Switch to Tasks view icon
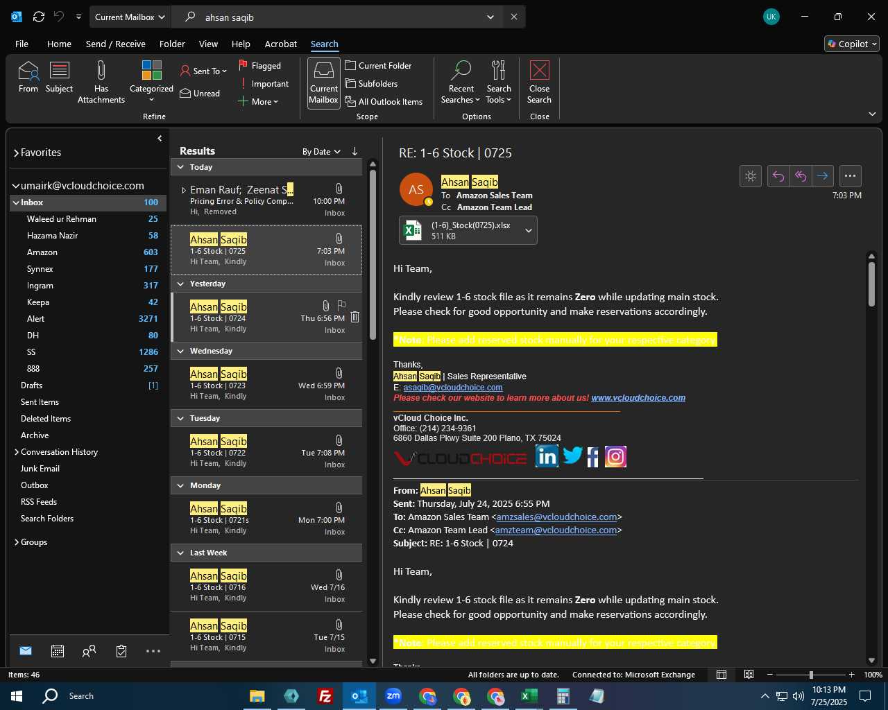 [x=121, y=651]
